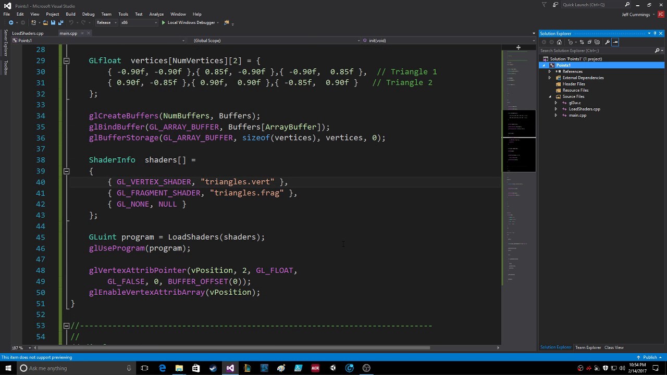Click the Save All toolbar icon
The height and width of the screenshot is (375, 667).
pyautogui.click(x=60, y=22)
